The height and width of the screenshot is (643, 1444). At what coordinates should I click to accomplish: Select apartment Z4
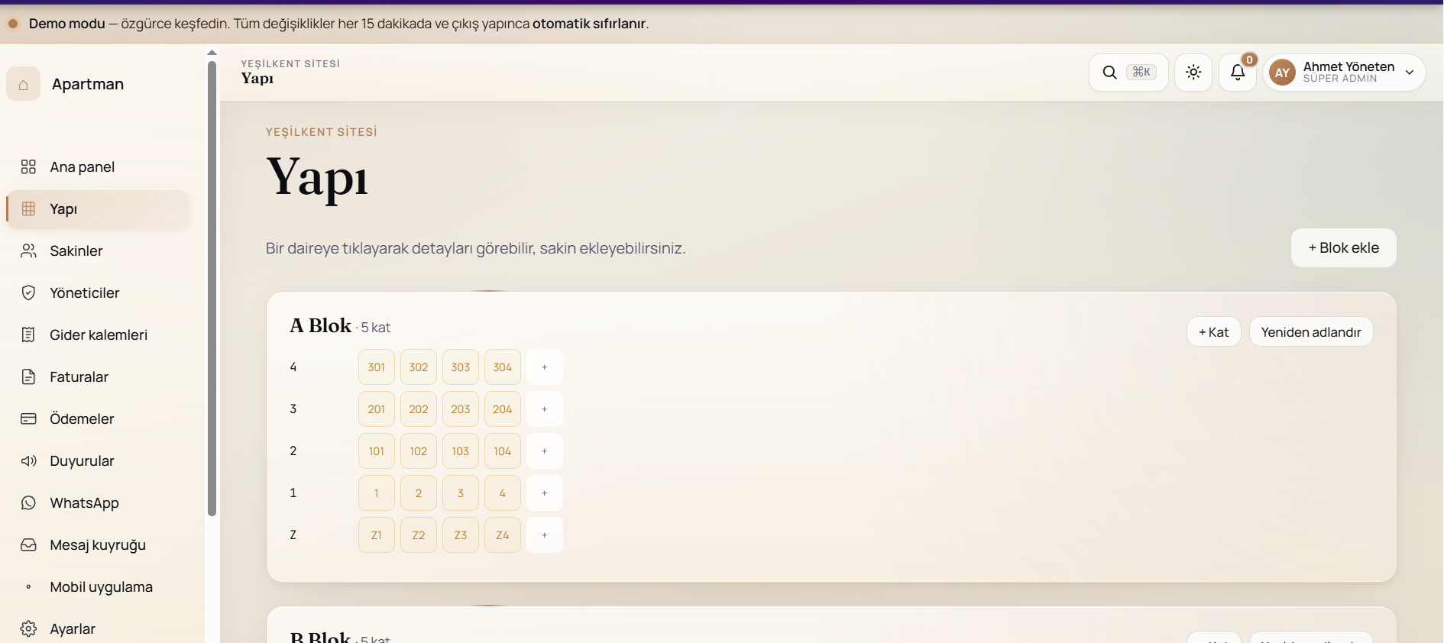coord(503,535)
